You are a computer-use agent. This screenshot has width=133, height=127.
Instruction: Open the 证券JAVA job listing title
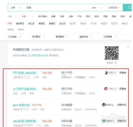pyautogui.click(x=26, y=89)
